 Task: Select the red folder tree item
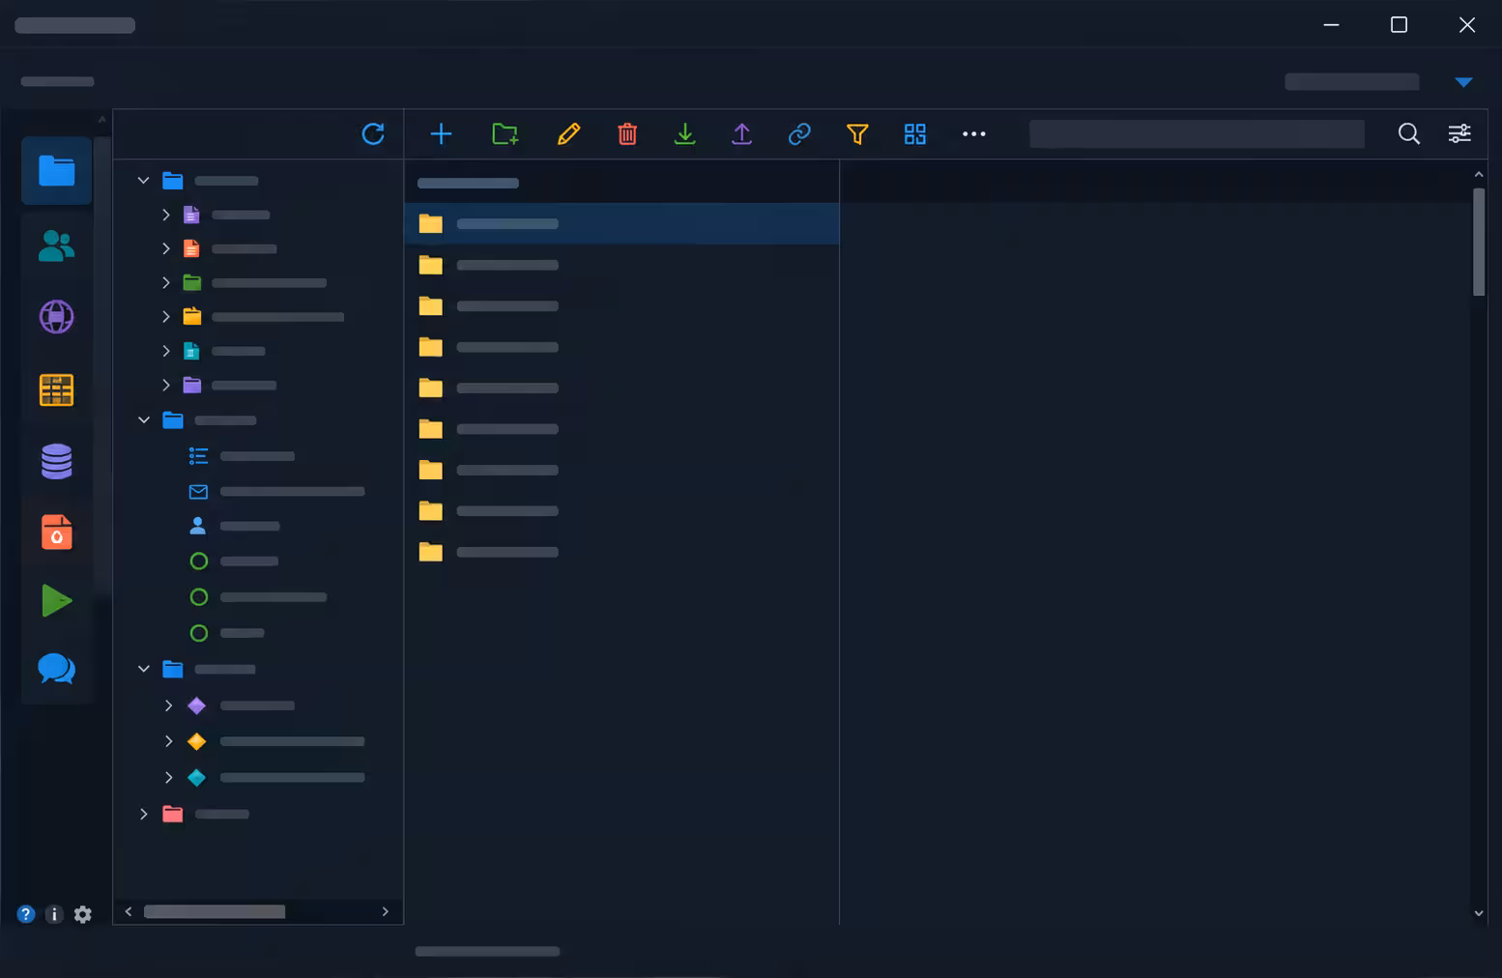tap(206, 814)
